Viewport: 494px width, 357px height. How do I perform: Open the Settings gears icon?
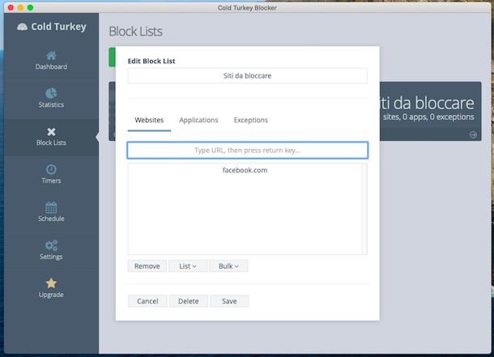pyautogui.click(x=51, y=245)
